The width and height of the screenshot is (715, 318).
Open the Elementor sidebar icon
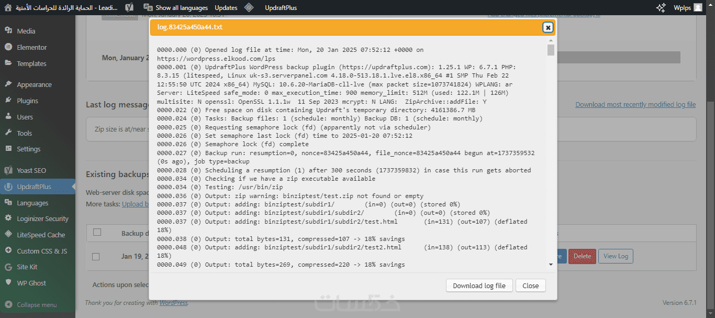[x=8, y=47]
